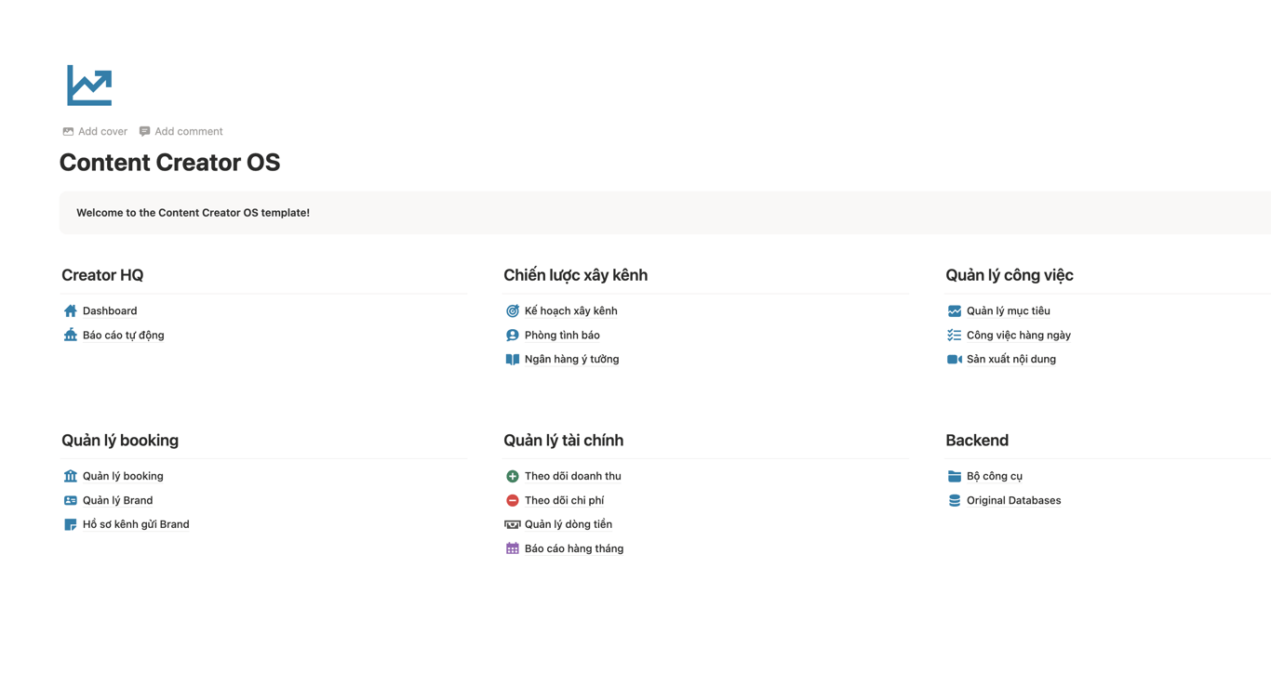
Task: Click the chart icon beside Quản lý mục tiêu
Action: coord(955,310)
